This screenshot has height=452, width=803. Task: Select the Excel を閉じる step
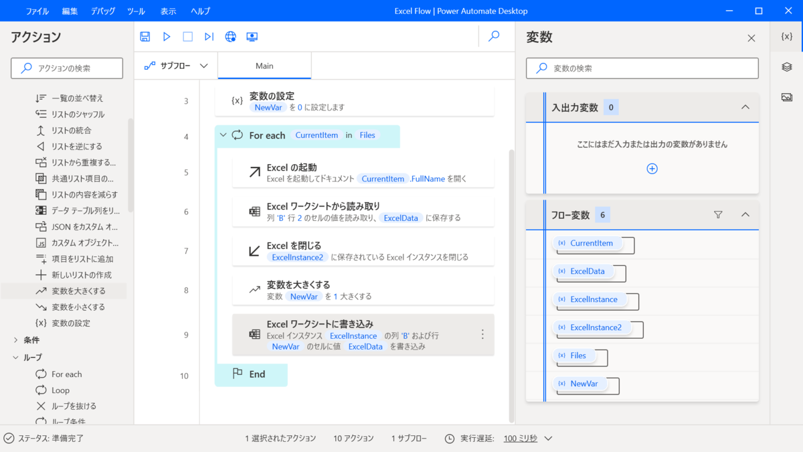pyautogui.click(x=363, y=250)
